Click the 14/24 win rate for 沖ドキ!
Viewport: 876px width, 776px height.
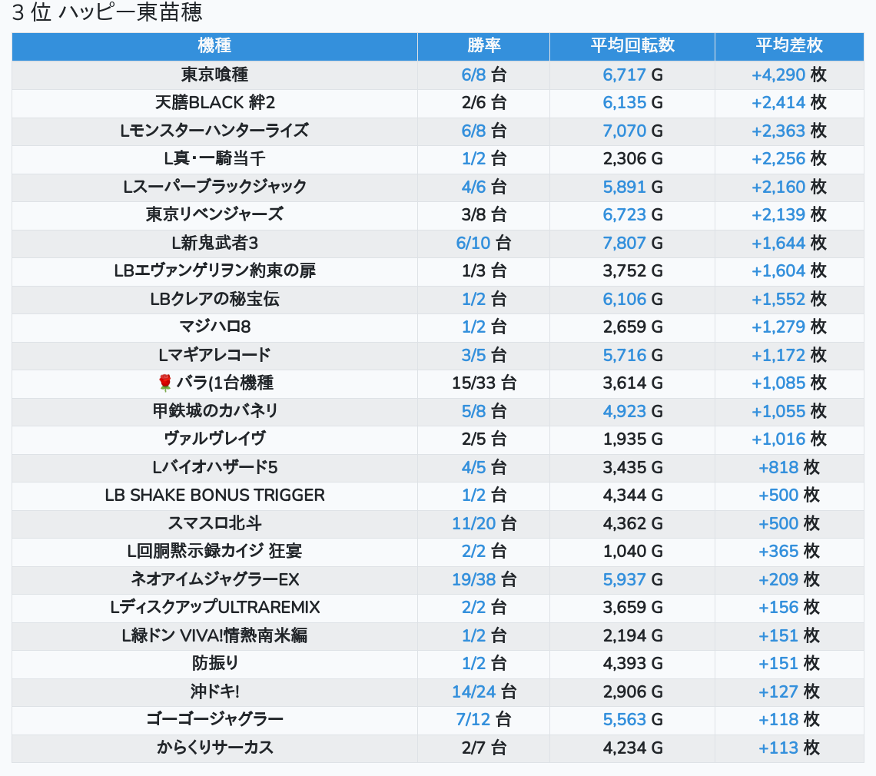473,691
